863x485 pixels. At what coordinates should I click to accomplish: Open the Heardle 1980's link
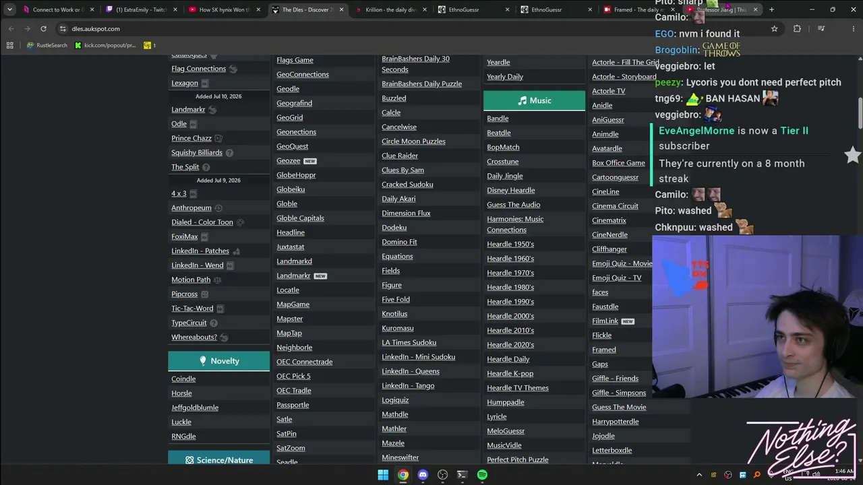tap(510, 288)
